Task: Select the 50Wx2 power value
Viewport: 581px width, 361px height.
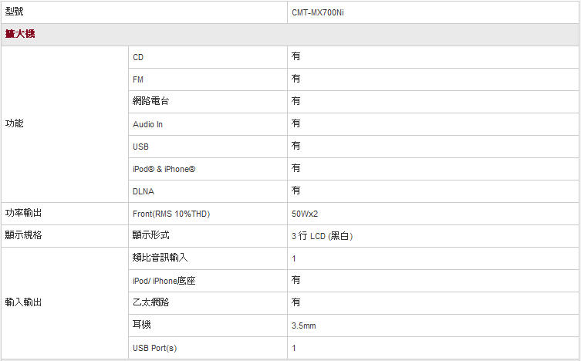Action: click(x=305, y=214)
